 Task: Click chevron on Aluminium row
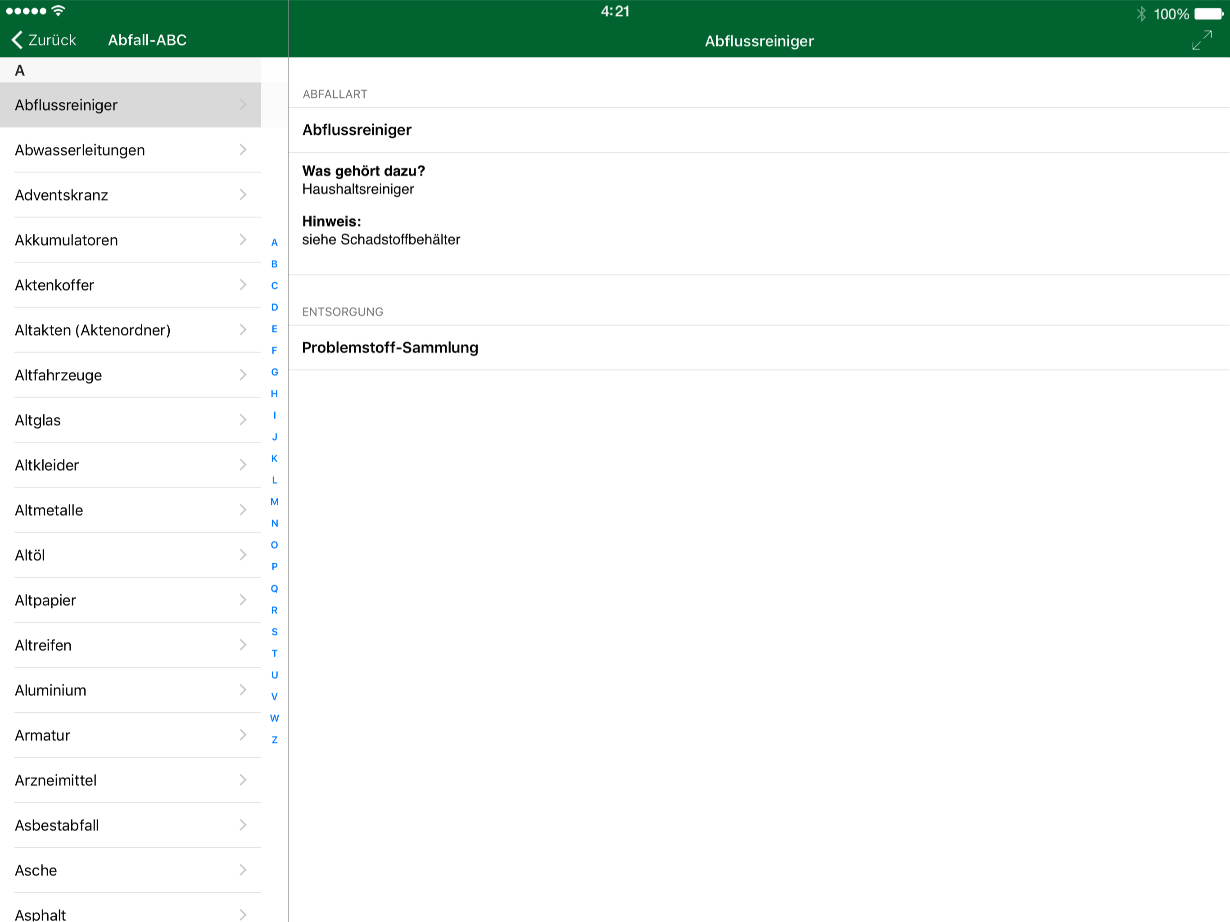click(243, 690)
